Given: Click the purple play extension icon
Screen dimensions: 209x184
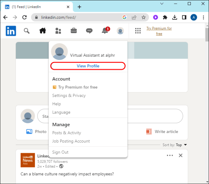Looking at the screenshot, I should click(155, 17).
